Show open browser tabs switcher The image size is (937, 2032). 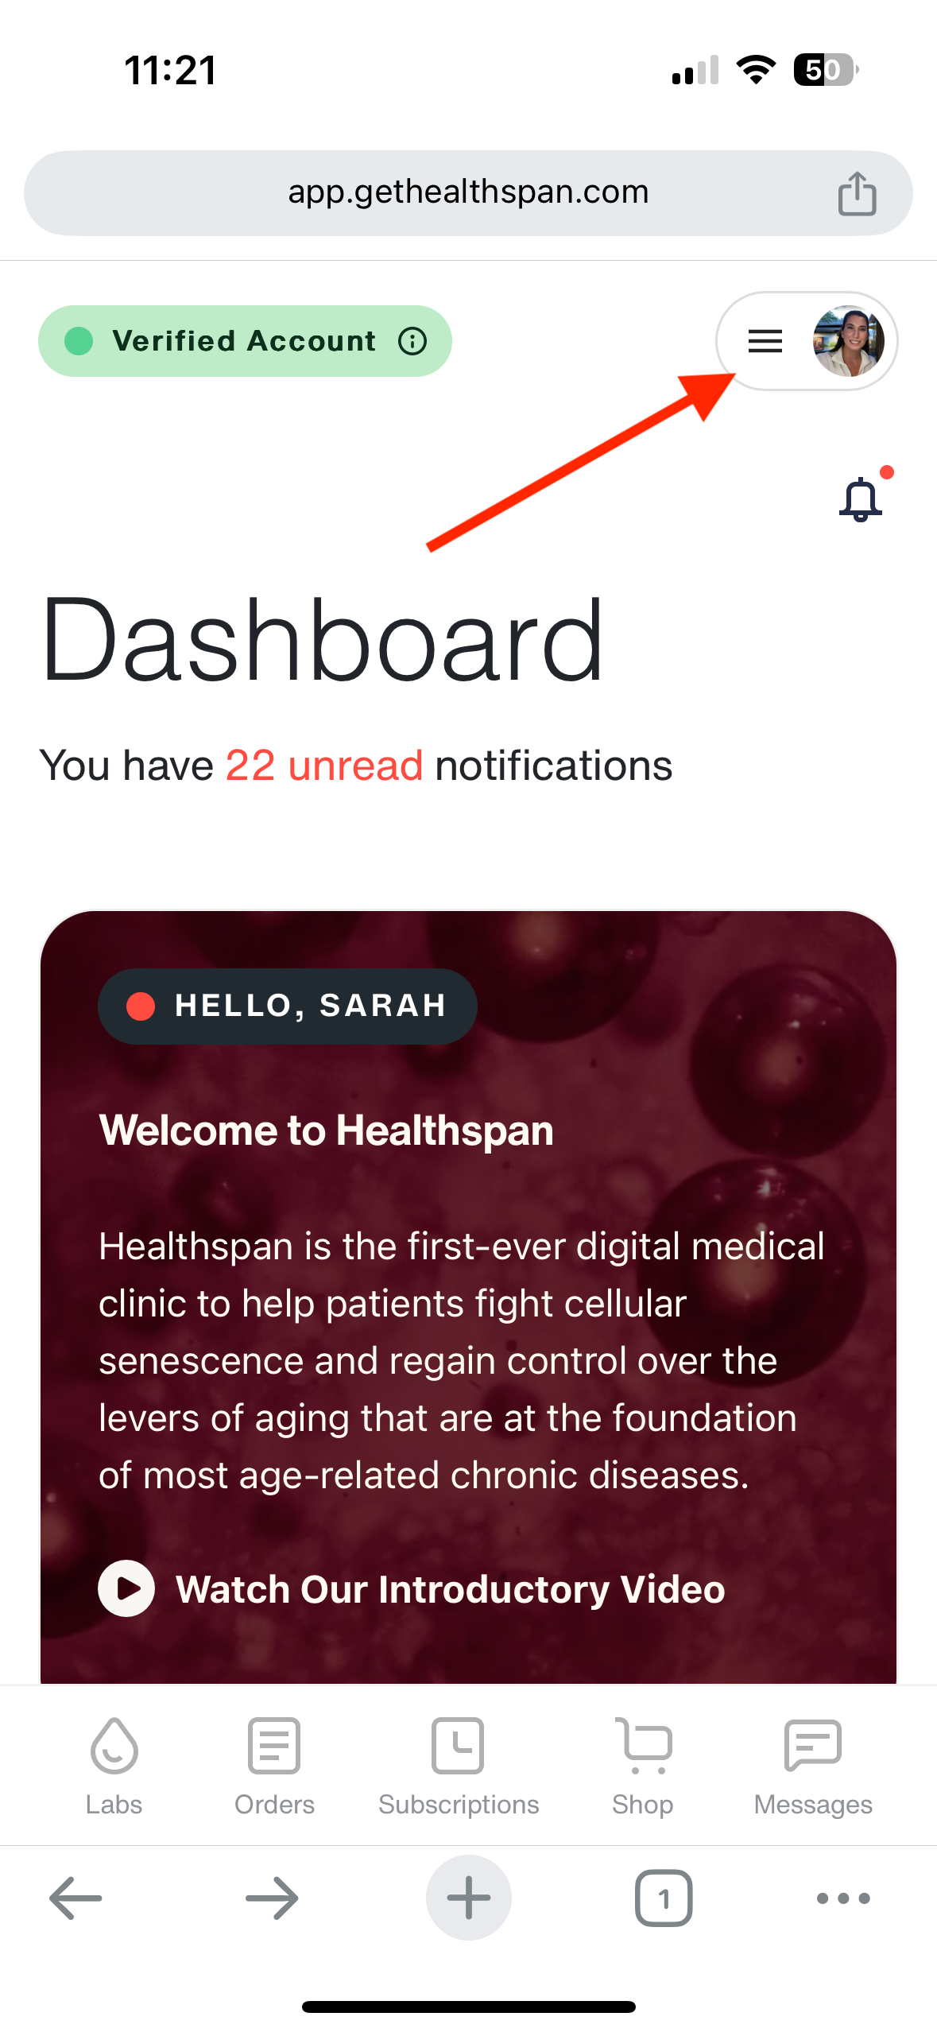pos(664,1898)
